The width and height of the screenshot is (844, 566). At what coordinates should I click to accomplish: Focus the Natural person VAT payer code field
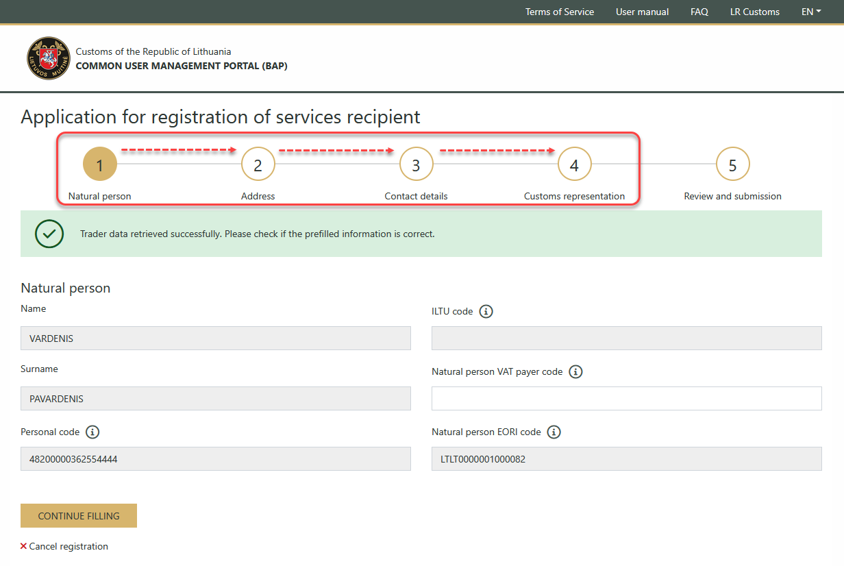pos(626,399)
